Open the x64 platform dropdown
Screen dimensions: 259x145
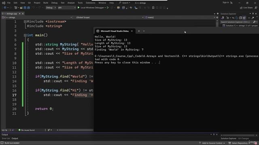pyautogui.click(x=67, y=8)
